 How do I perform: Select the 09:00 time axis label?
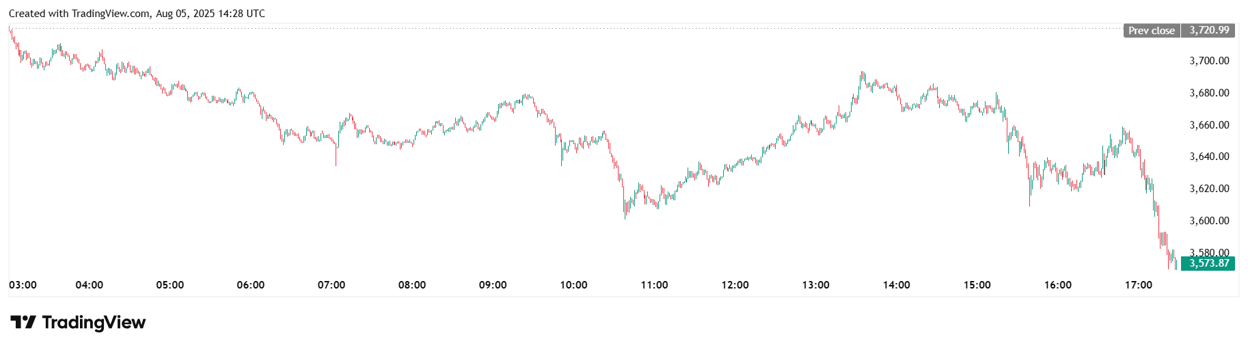pyautogui.click(x=493, y=285)
